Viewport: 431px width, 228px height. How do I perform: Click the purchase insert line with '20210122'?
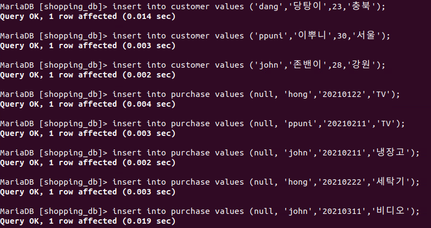[200, 94]
